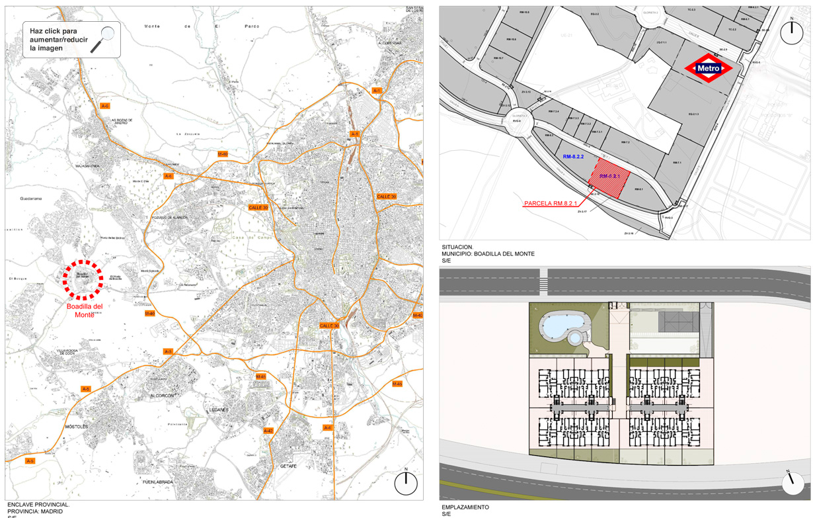Click the A-4 road marker
This screenshot has width=813, height=518.
coord(327,428)
